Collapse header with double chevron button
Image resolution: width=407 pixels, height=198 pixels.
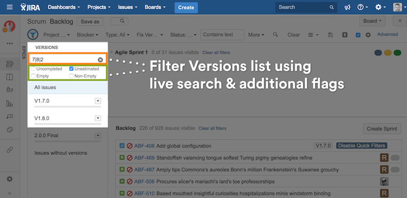click(400, 21)
